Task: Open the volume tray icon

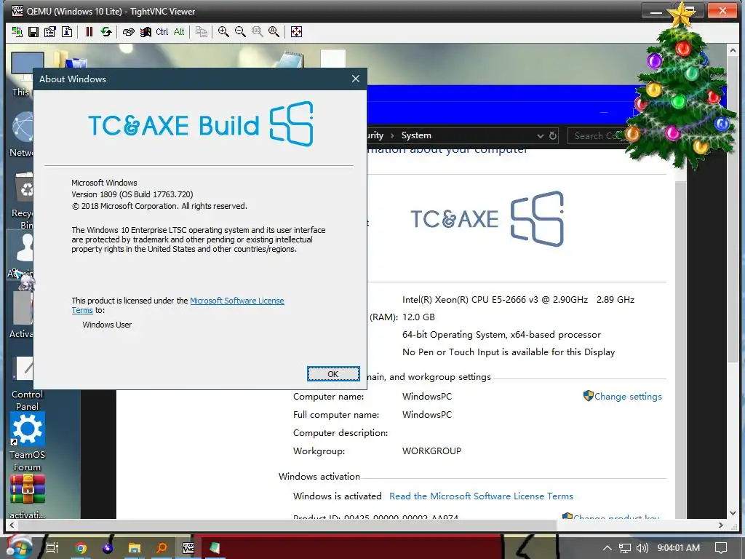Action: point(642,548)
